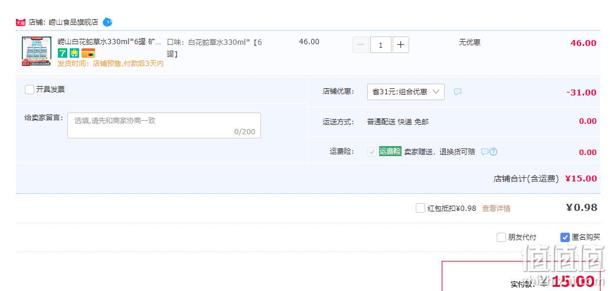Click the orange credit card badge
The height and width of the screenshot is (291, 610).
(x=89, y=53)
